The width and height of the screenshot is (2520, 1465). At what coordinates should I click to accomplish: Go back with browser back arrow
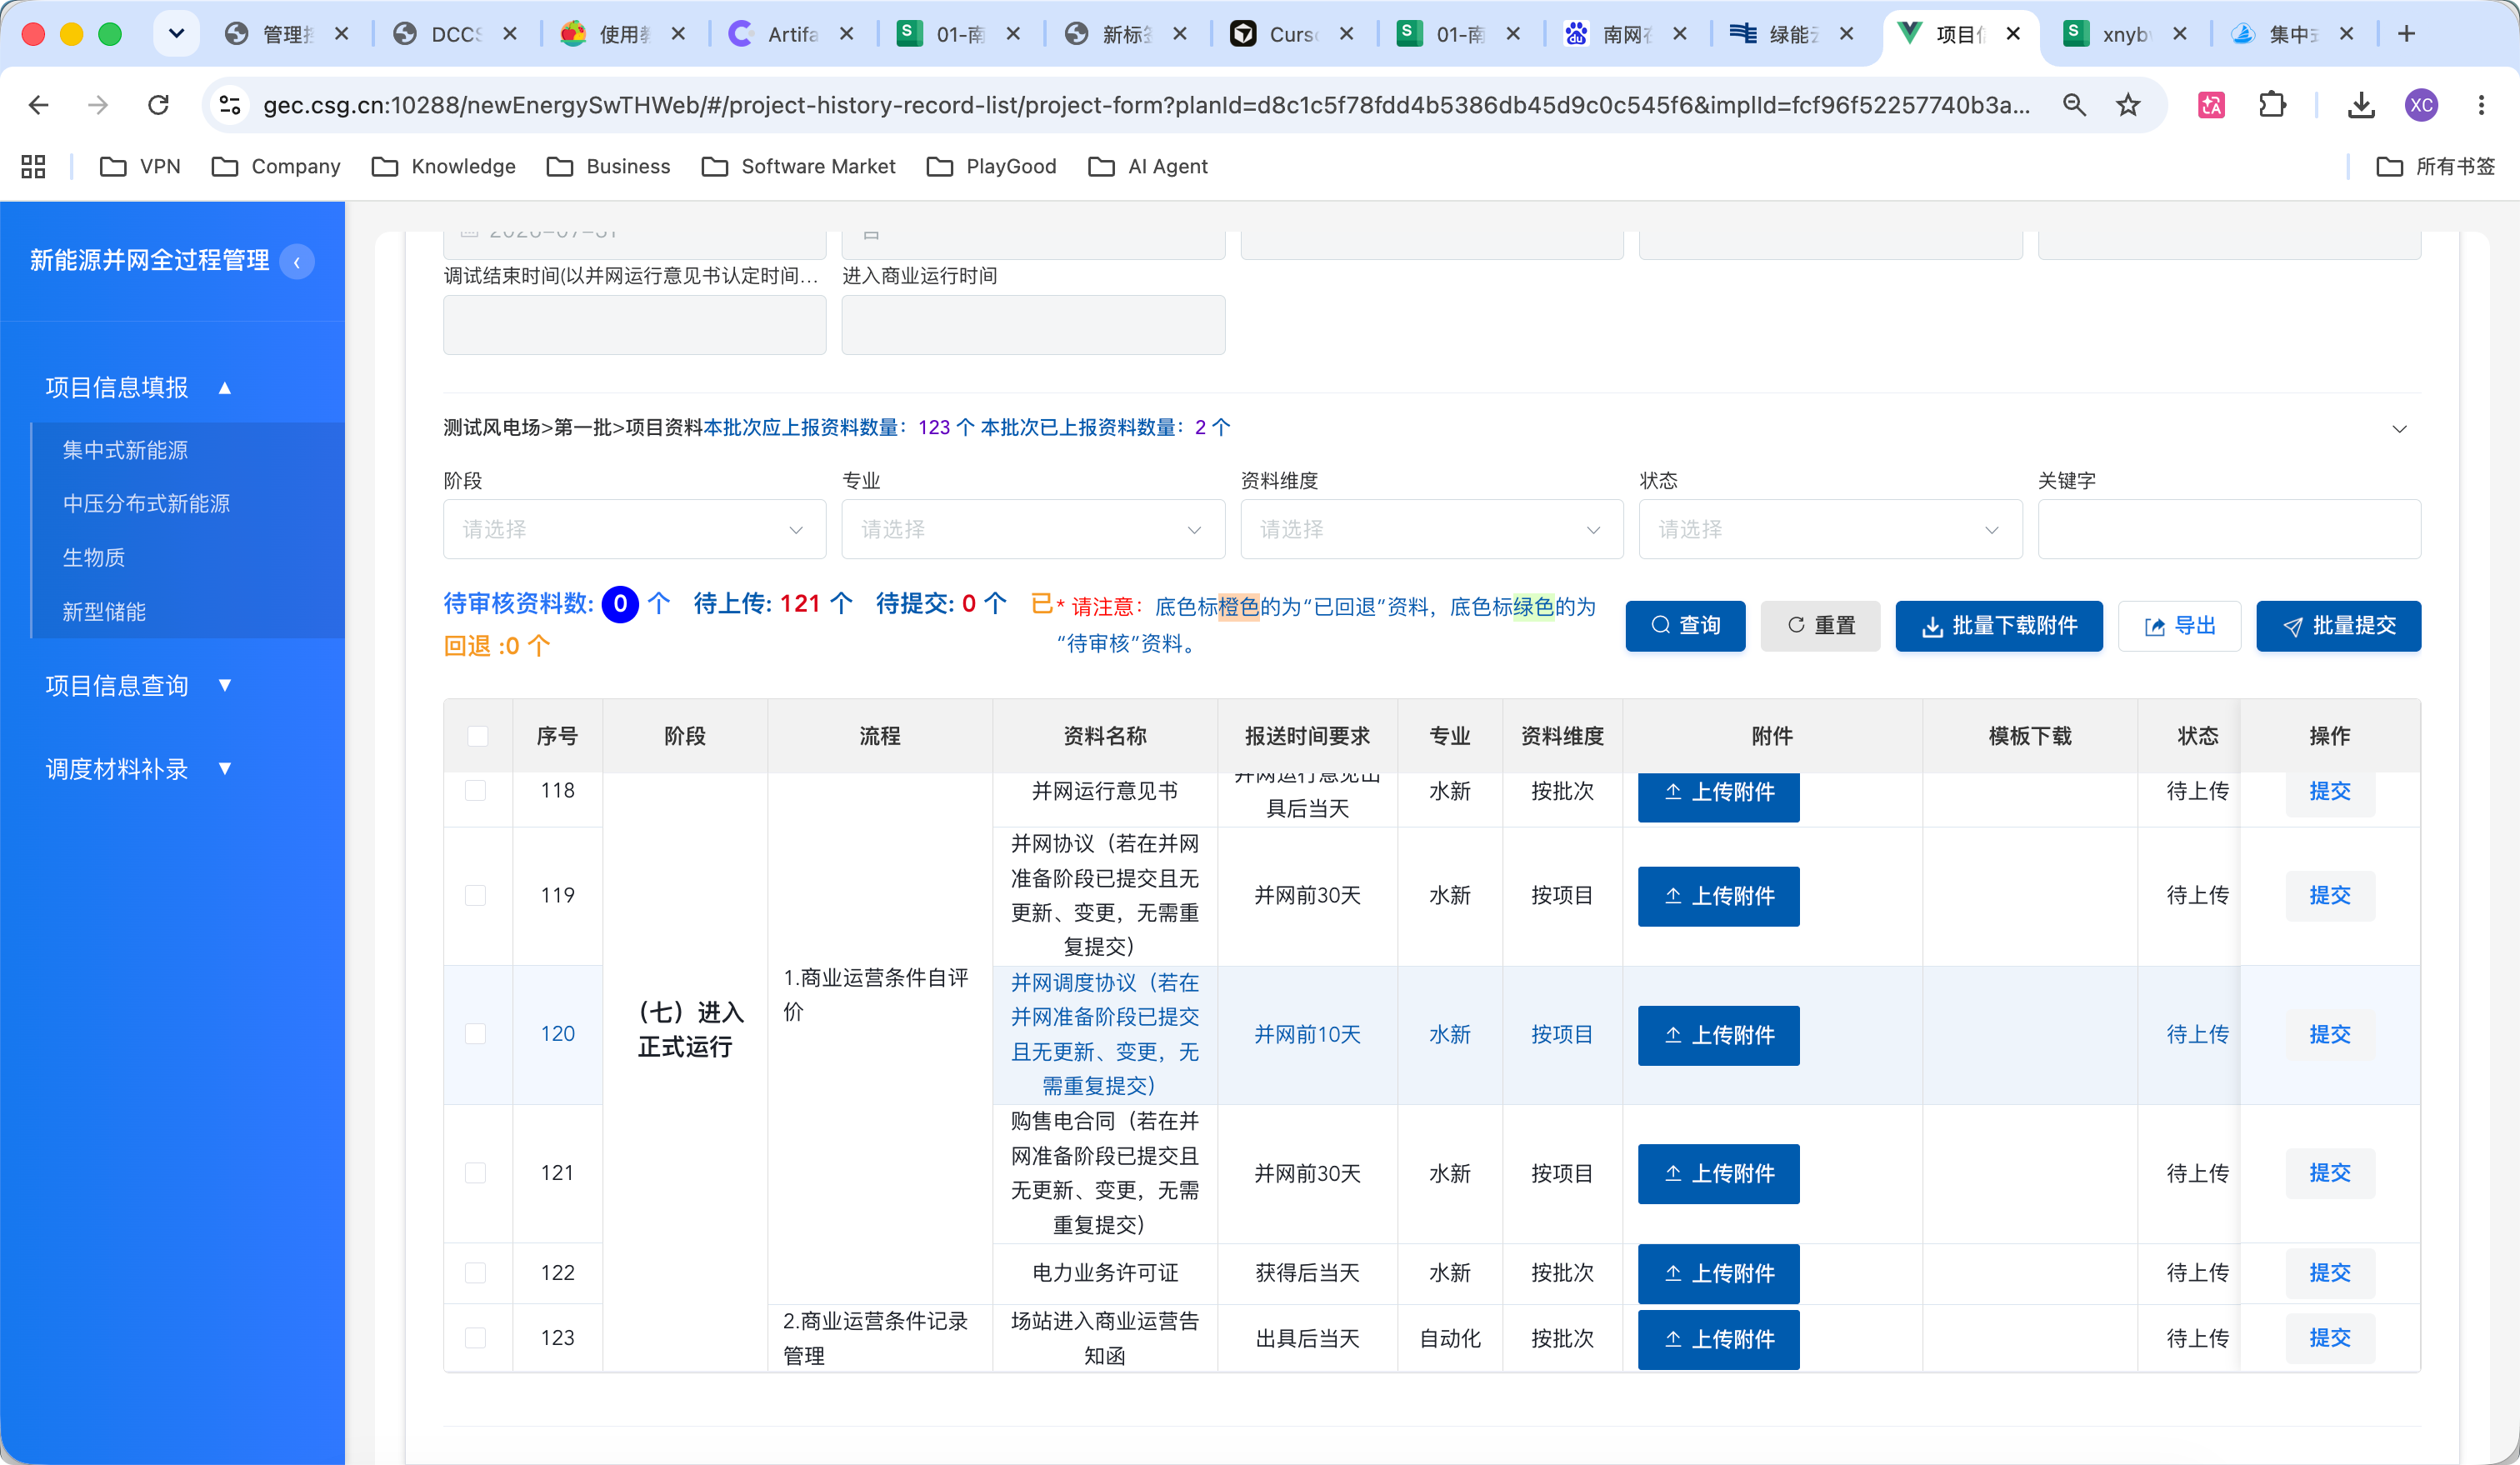(38, 105)
